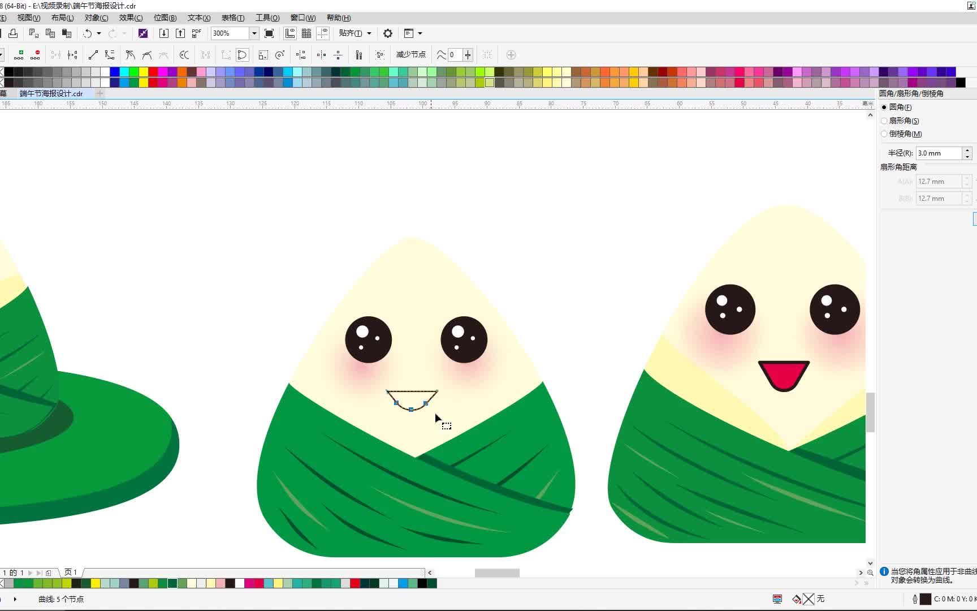Click the Convert to line icon
The height and width of the screenshot is (611, 977).
tap(93, 55)
